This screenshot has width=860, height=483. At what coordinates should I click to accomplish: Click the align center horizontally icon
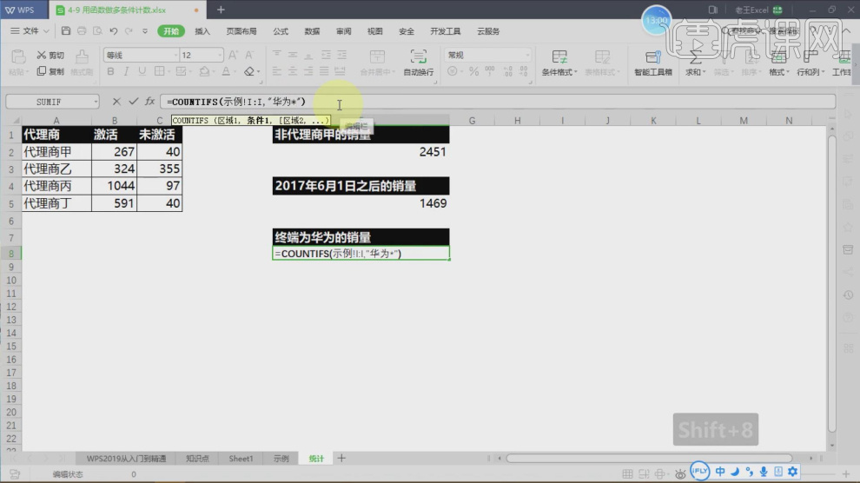(x=293, y=71)
